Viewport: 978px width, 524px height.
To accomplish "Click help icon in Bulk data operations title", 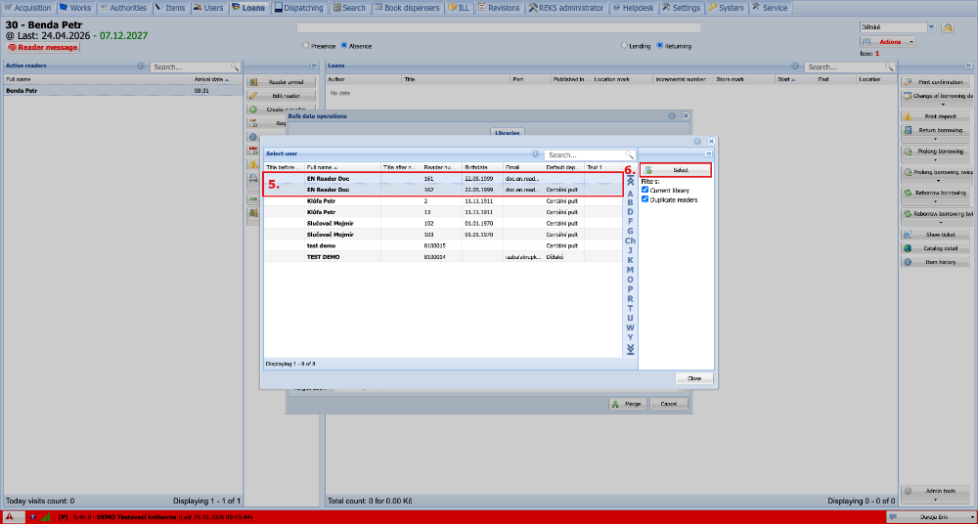I will click(x=672, y=116).
